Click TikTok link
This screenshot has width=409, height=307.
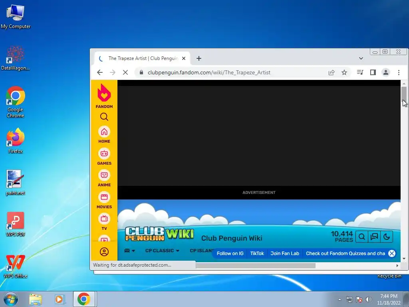257,253
